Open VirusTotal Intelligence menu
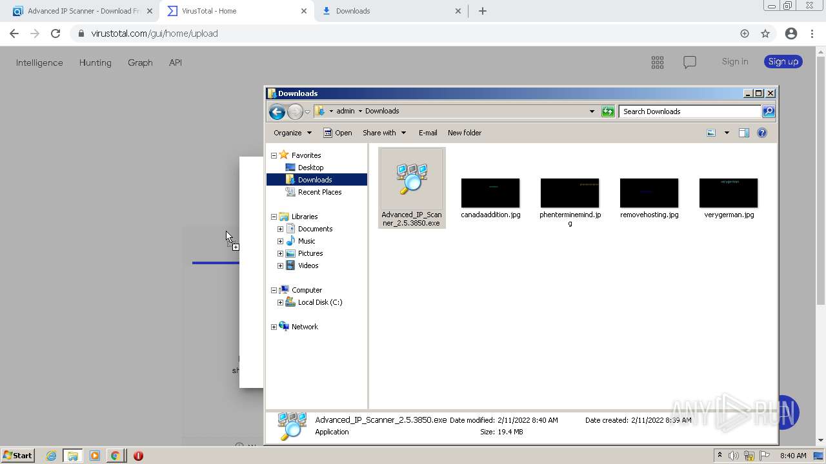The width and height of the screenshot is (826, 464). pos(39,63)
